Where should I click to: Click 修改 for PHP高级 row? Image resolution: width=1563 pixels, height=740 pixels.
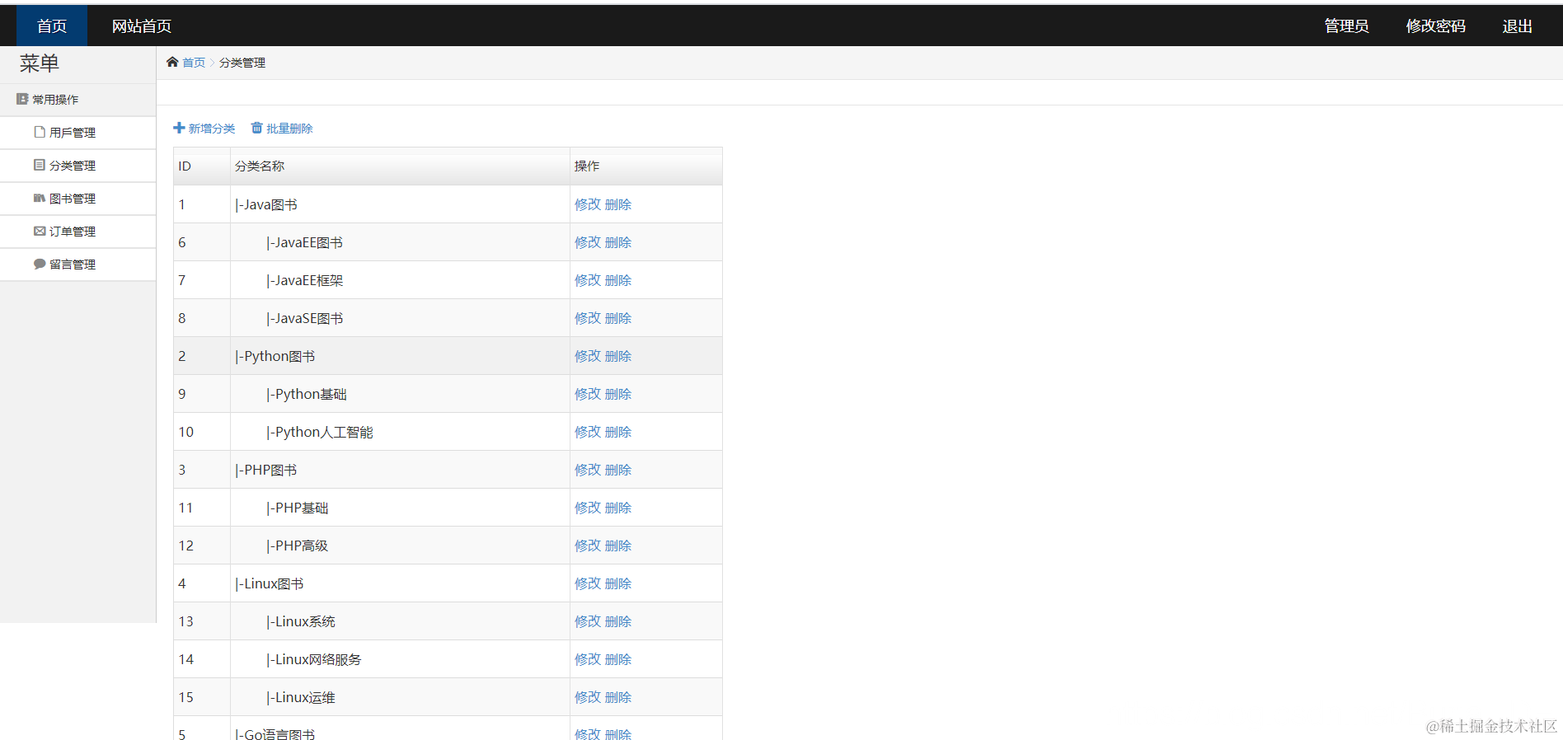pyautogui.click(x=588, y=546)
